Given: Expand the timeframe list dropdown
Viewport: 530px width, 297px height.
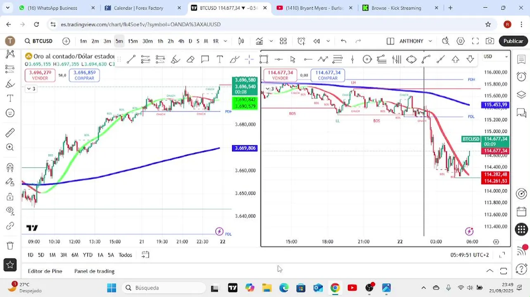Looking at the screenshot, I should (x=225, y=41).
